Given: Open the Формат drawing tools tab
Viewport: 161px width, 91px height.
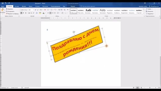Looking at the screenshot, I should tap(73, 6).
